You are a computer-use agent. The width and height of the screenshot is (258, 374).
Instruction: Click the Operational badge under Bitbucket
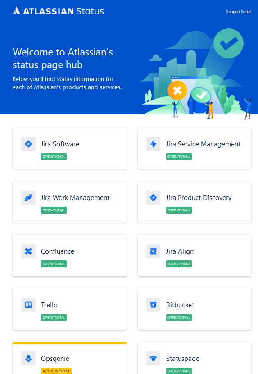click(x=179, y=318)
